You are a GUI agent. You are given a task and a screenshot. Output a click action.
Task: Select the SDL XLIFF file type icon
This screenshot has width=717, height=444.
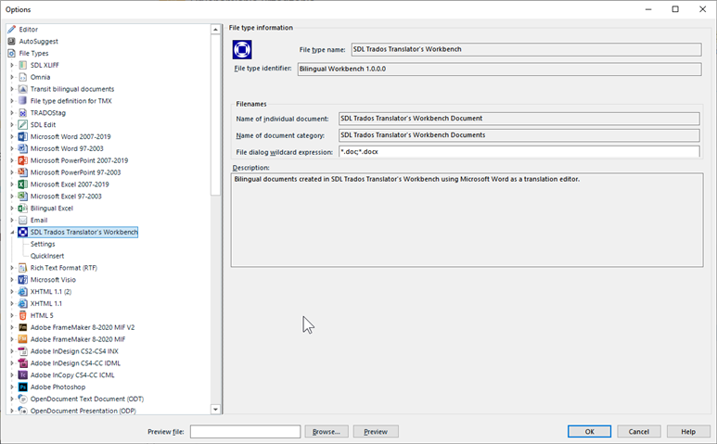tap(22, 65)
